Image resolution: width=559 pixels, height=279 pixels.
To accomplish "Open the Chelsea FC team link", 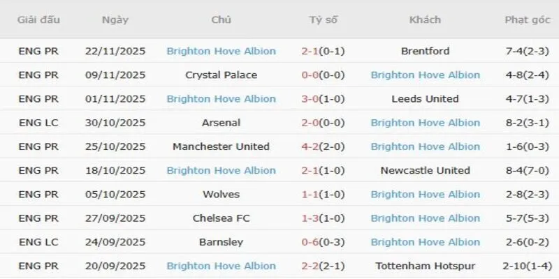I will pyautogui.click(x=221, y=218).
